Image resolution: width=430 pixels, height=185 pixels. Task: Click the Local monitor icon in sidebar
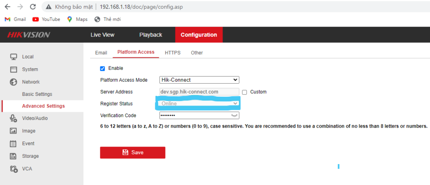click(x=13, y=57)
